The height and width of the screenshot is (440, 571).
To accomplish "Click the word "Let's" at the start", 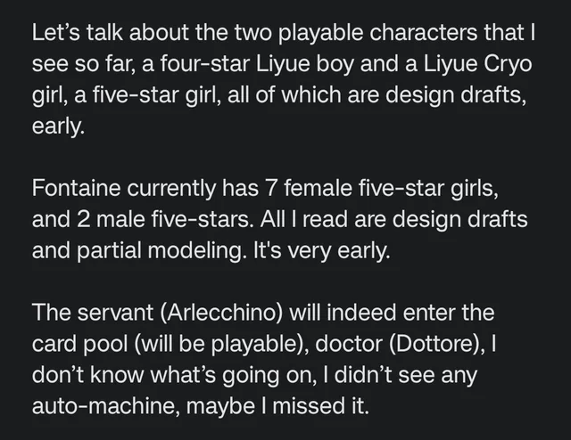I will click(x=55, y=35).
